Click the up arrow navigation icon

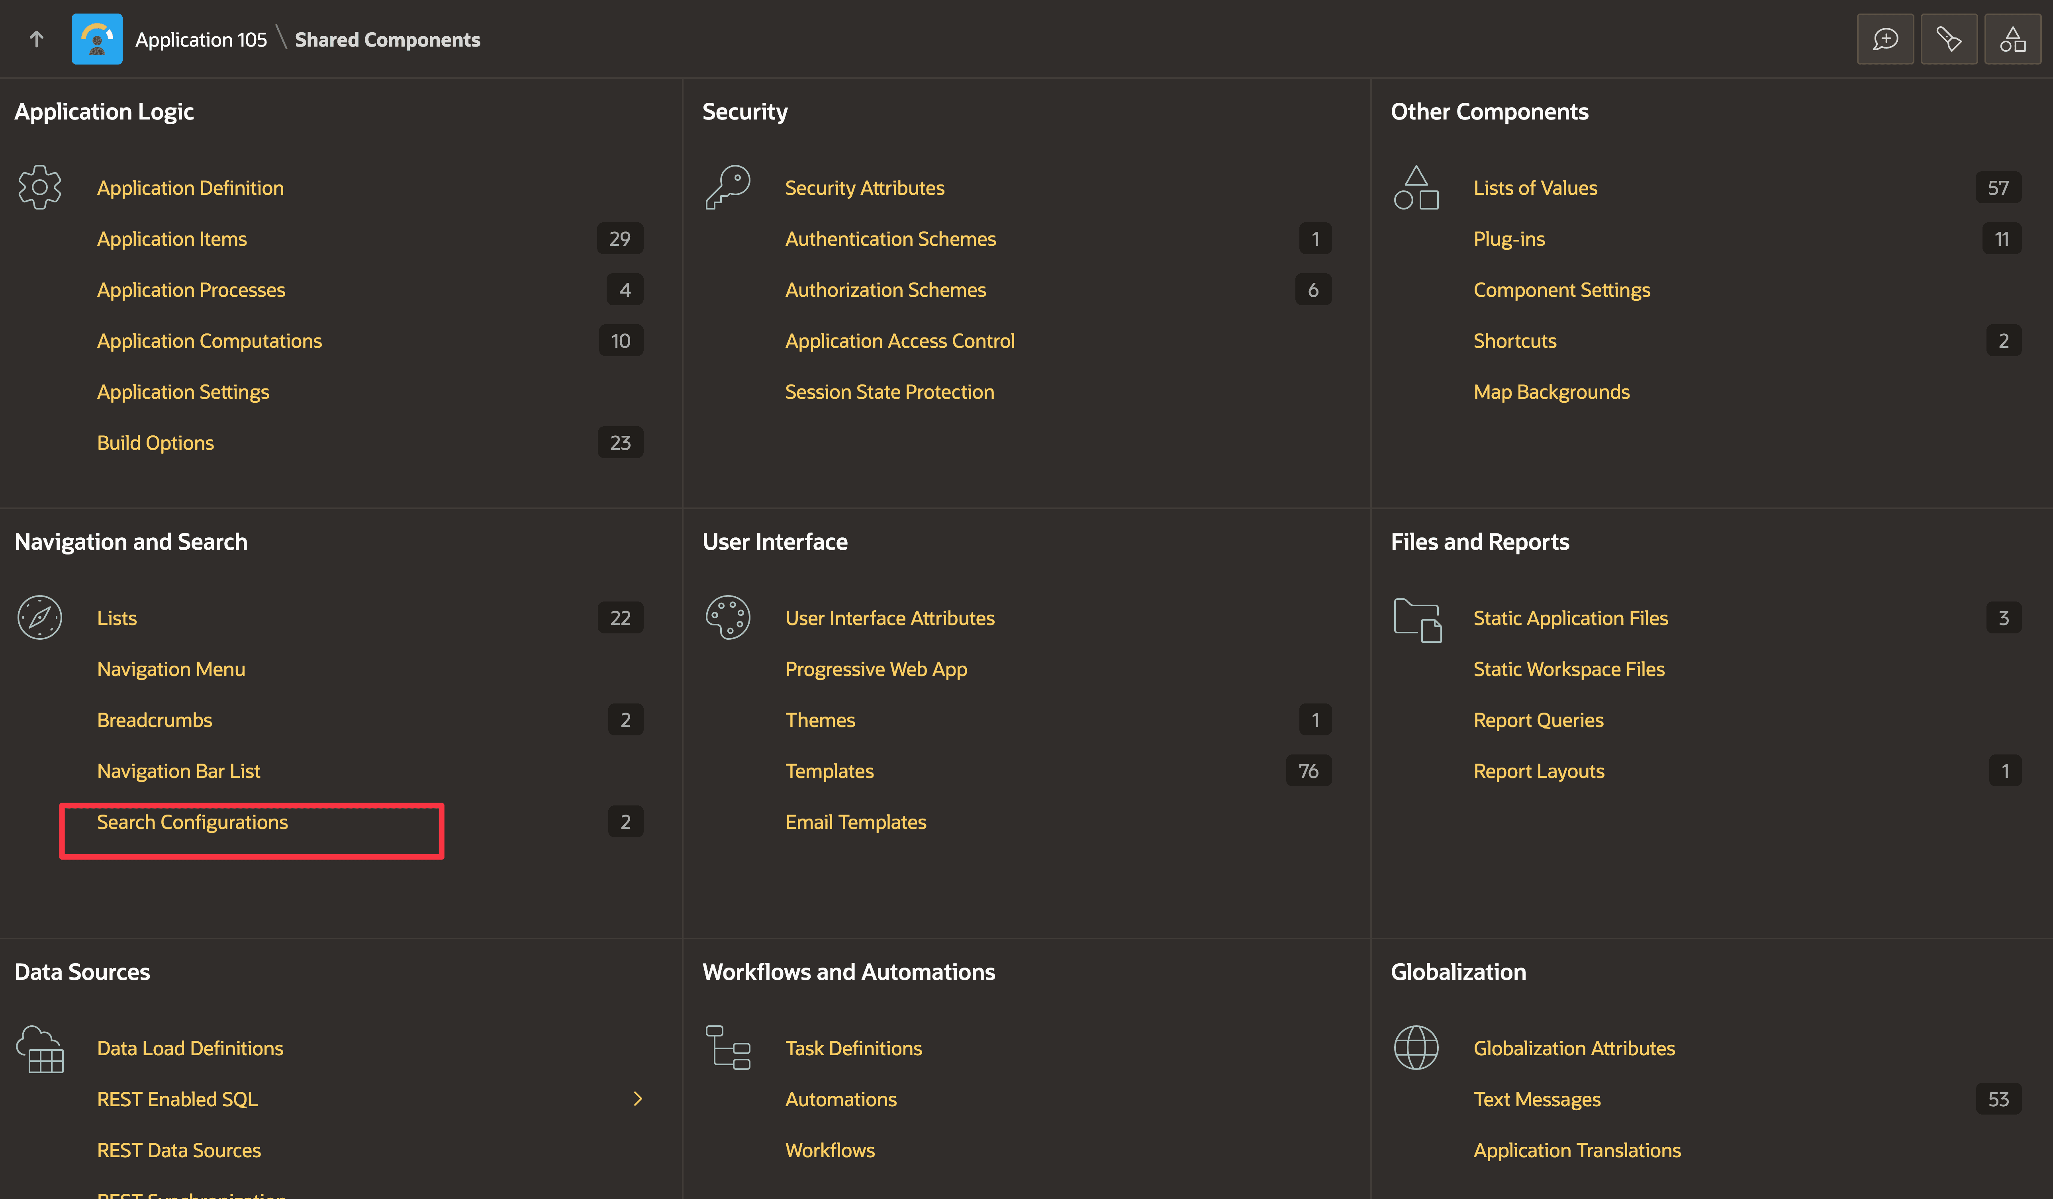[36, 38]
